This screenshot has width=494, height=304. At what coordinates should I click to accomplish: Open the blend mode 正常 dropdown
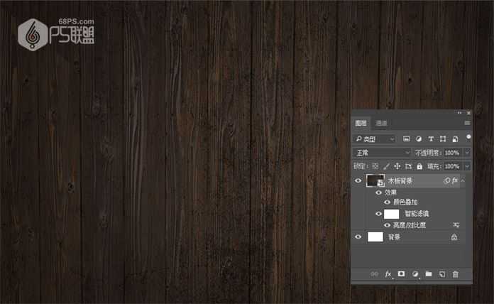point(383,153)
